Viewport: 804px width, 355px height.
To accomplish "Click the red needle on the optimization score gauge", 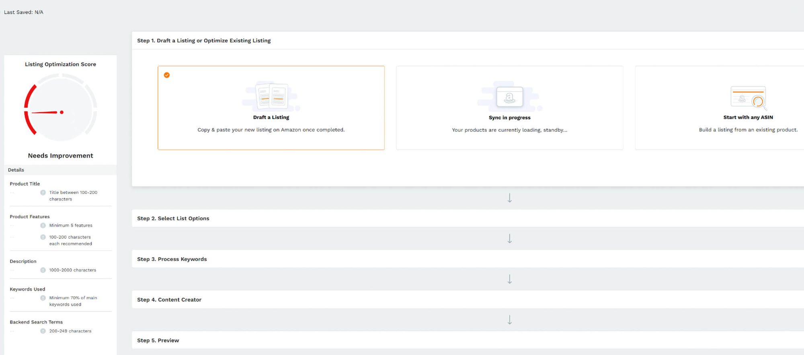I will point(46,113).
